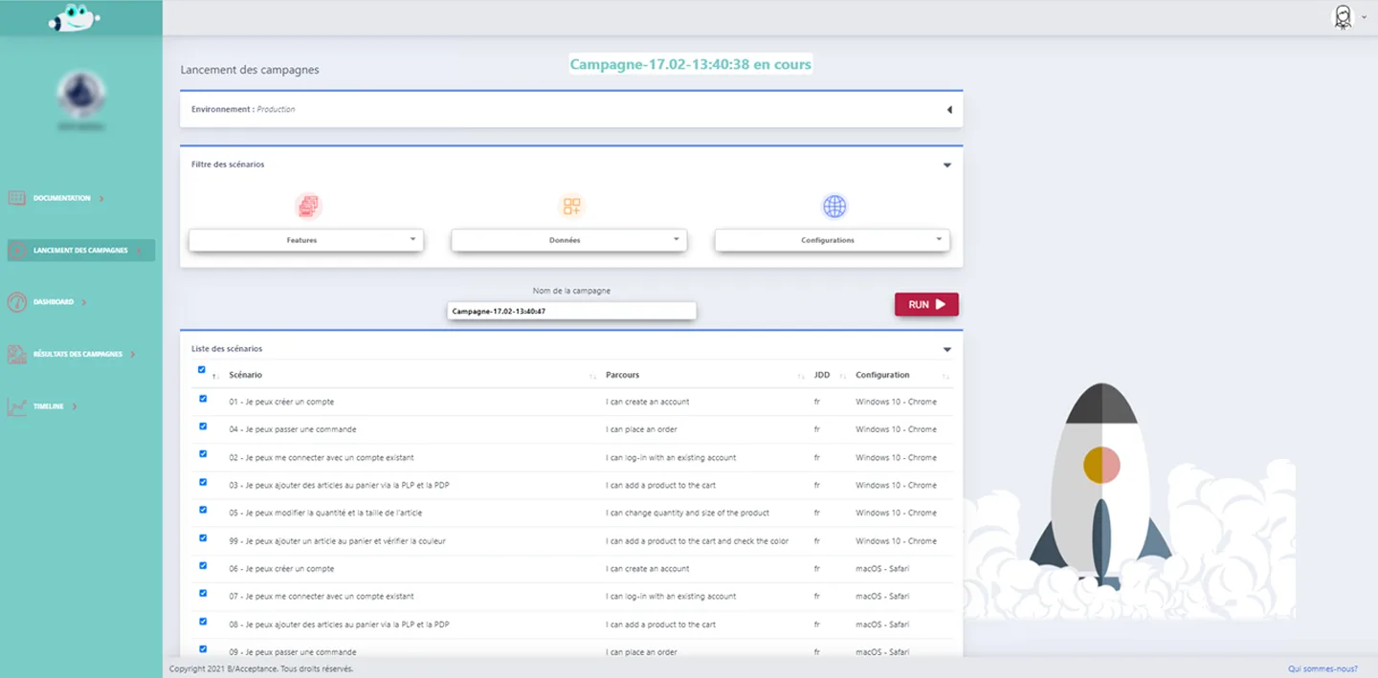Click the blurred profile picture in sidebar

pyautogui.click(x=81, y=94)
